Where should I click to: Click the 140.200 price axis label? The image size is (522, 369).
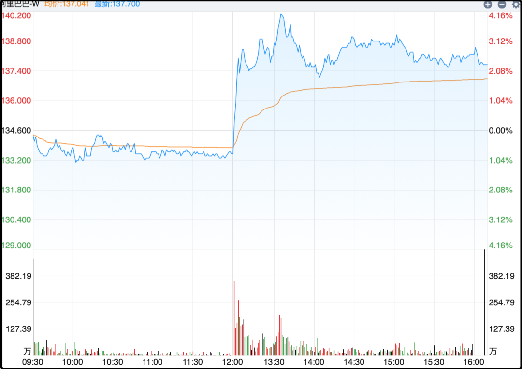[x=16, y=15]
